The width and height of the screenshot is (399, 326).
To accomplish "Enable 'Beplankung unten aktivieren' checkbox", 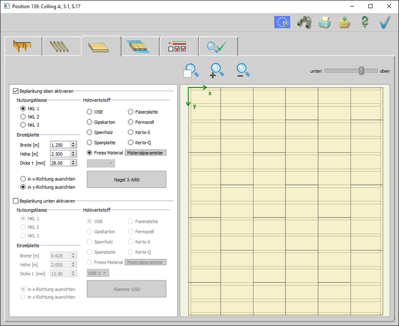I will click(16, 201).
